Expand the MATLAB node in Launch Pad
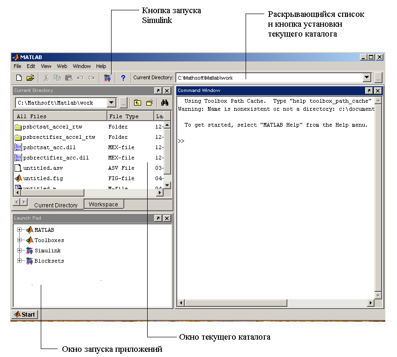 coord(19,230)
